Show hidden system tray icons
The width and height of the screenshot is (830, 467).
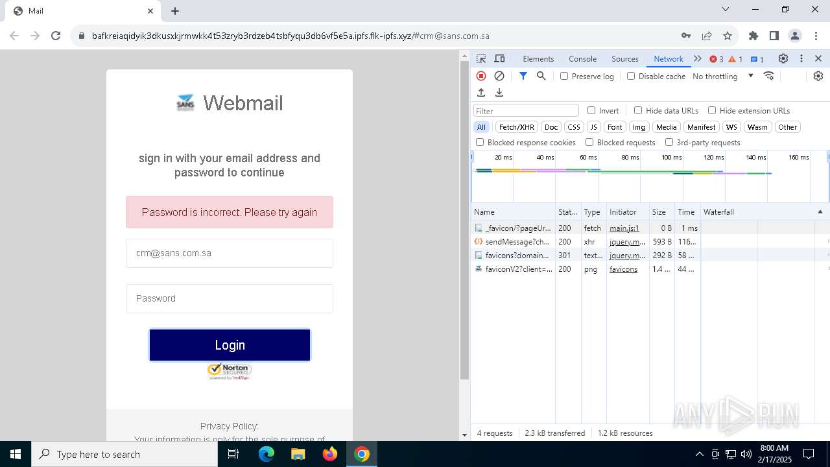tap(699, 454)
